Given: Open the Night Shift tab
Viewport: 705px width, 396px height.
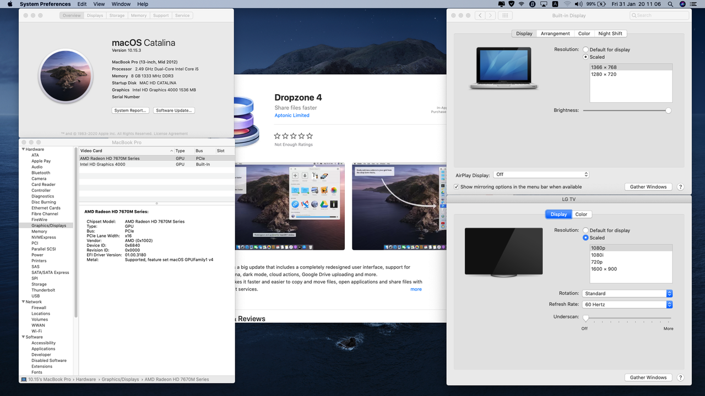Looking at the screenshot, I should click(x=610, y=34).
